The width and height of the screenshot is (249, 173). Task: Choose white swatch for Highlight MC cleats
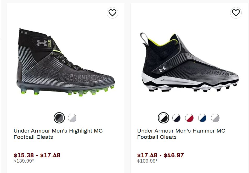coord(72,118)
